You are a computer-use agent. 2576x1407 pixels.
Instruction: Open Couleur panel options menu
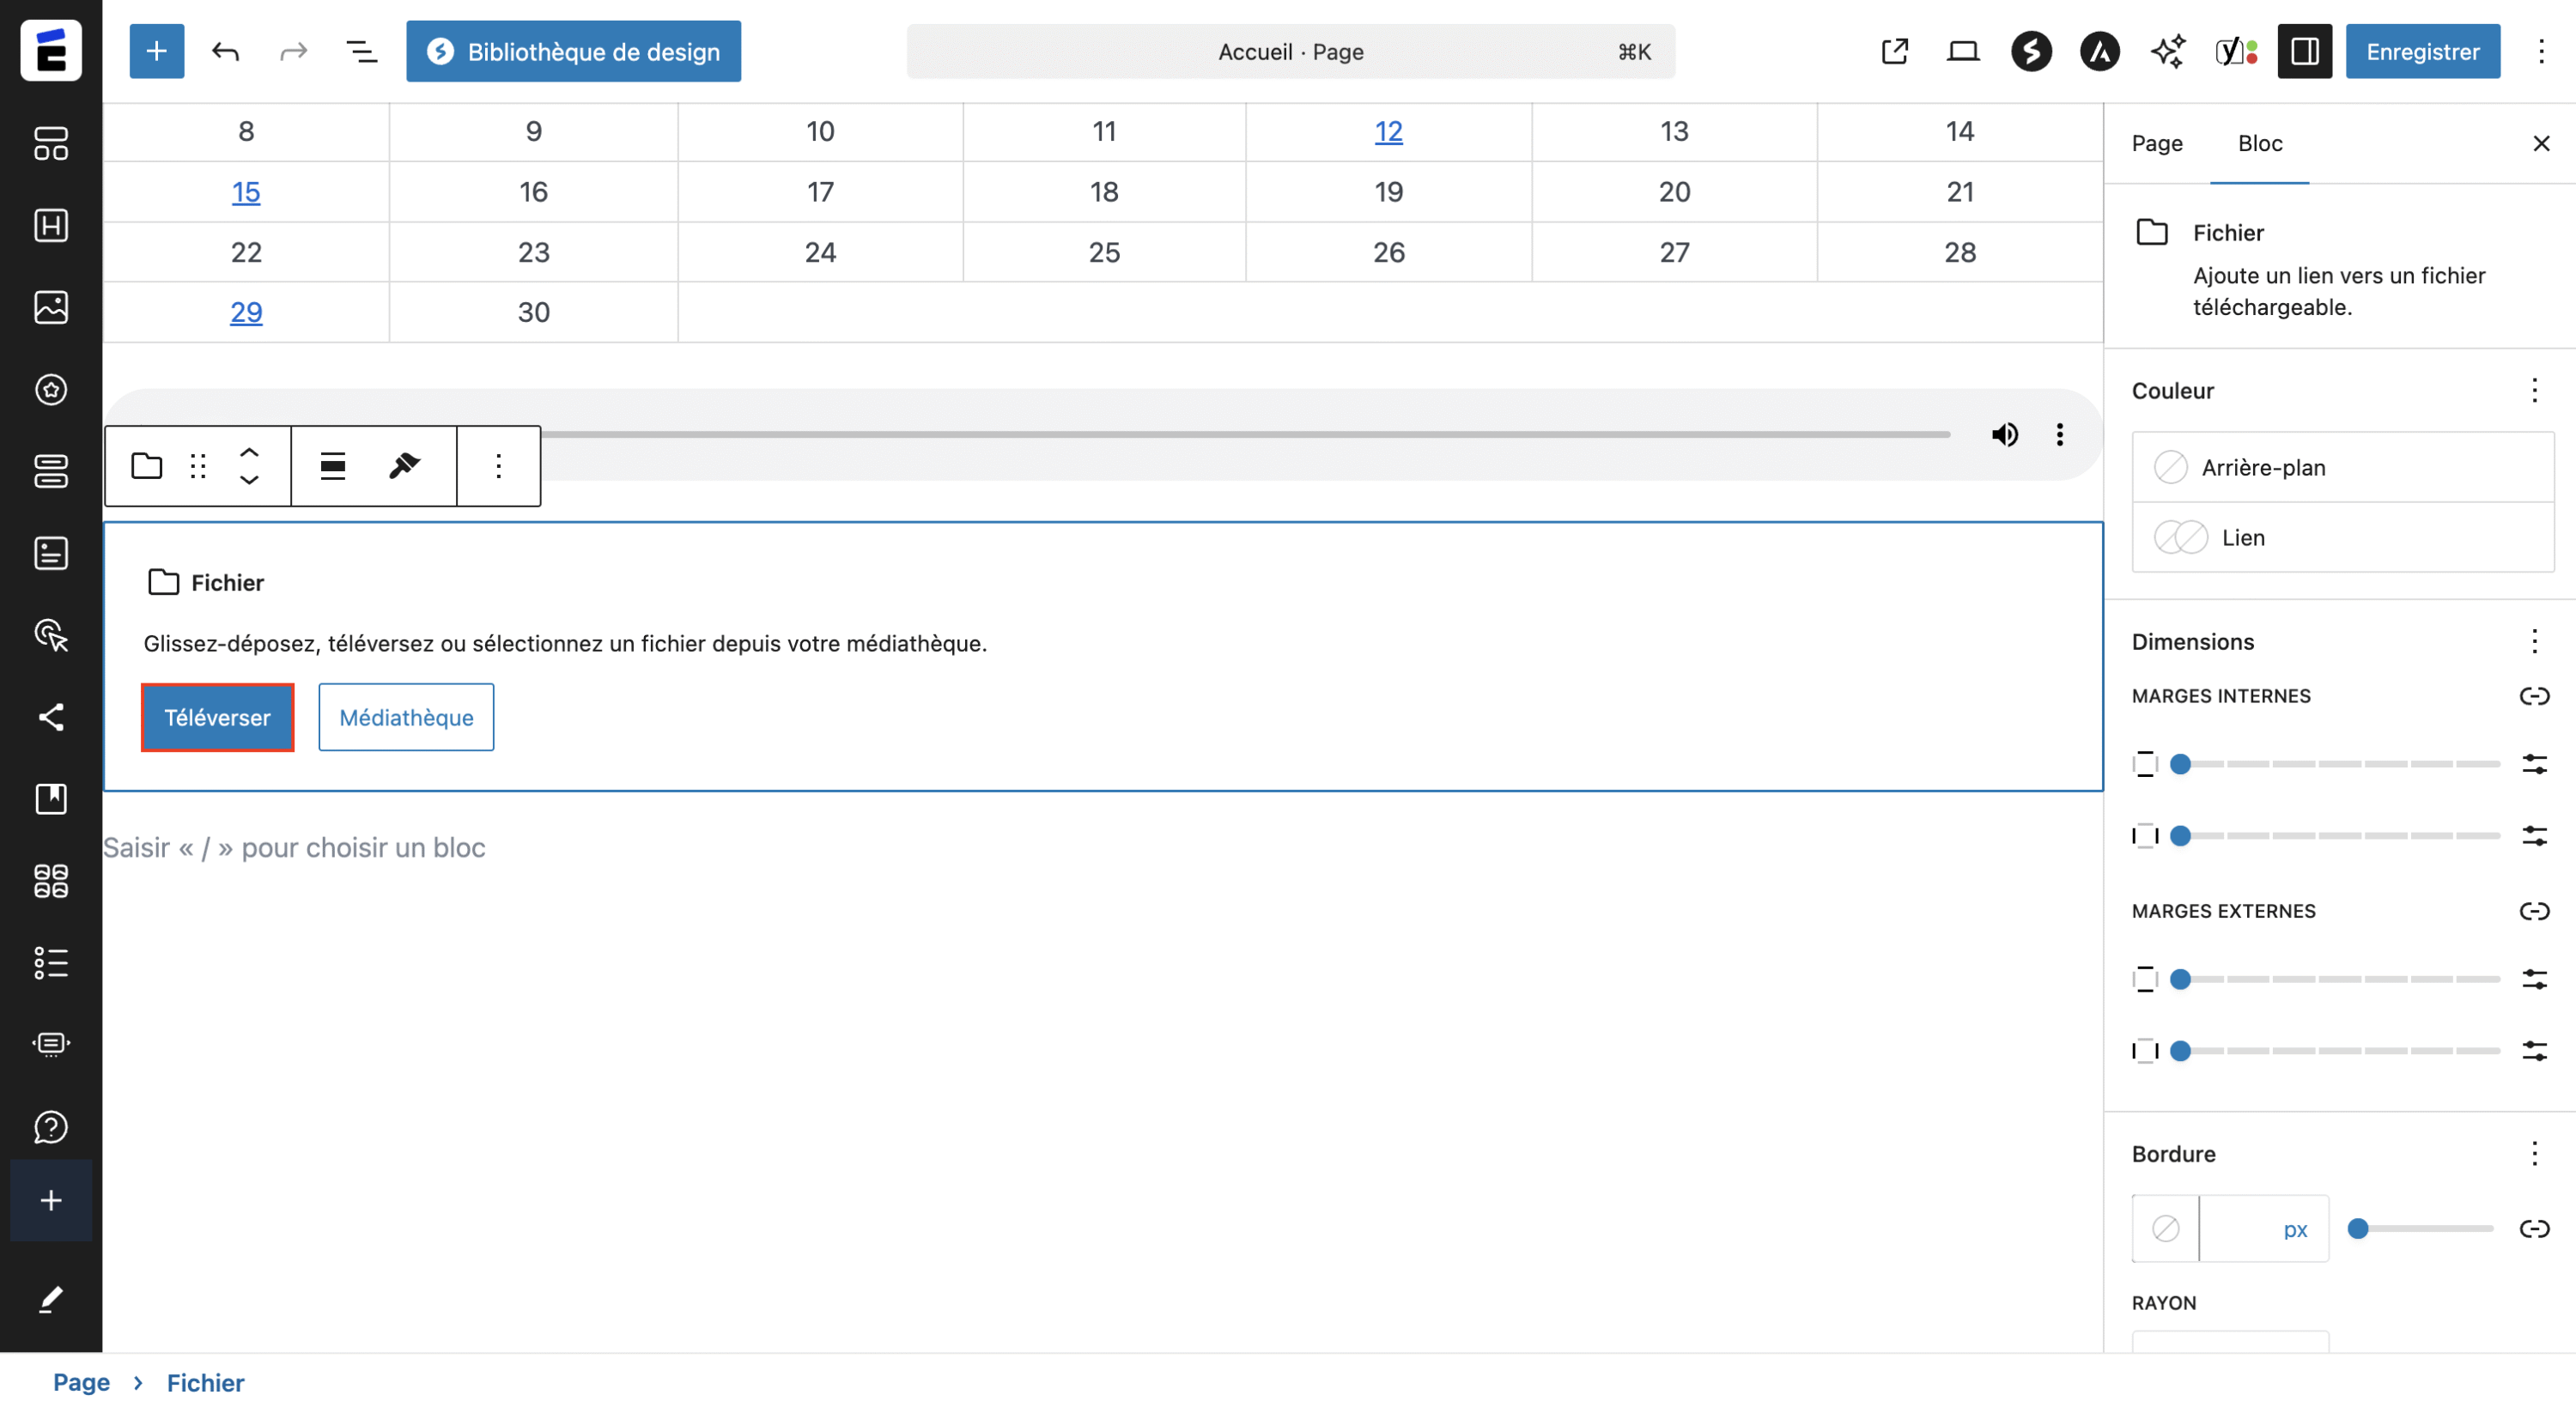tap(2534, 390)
